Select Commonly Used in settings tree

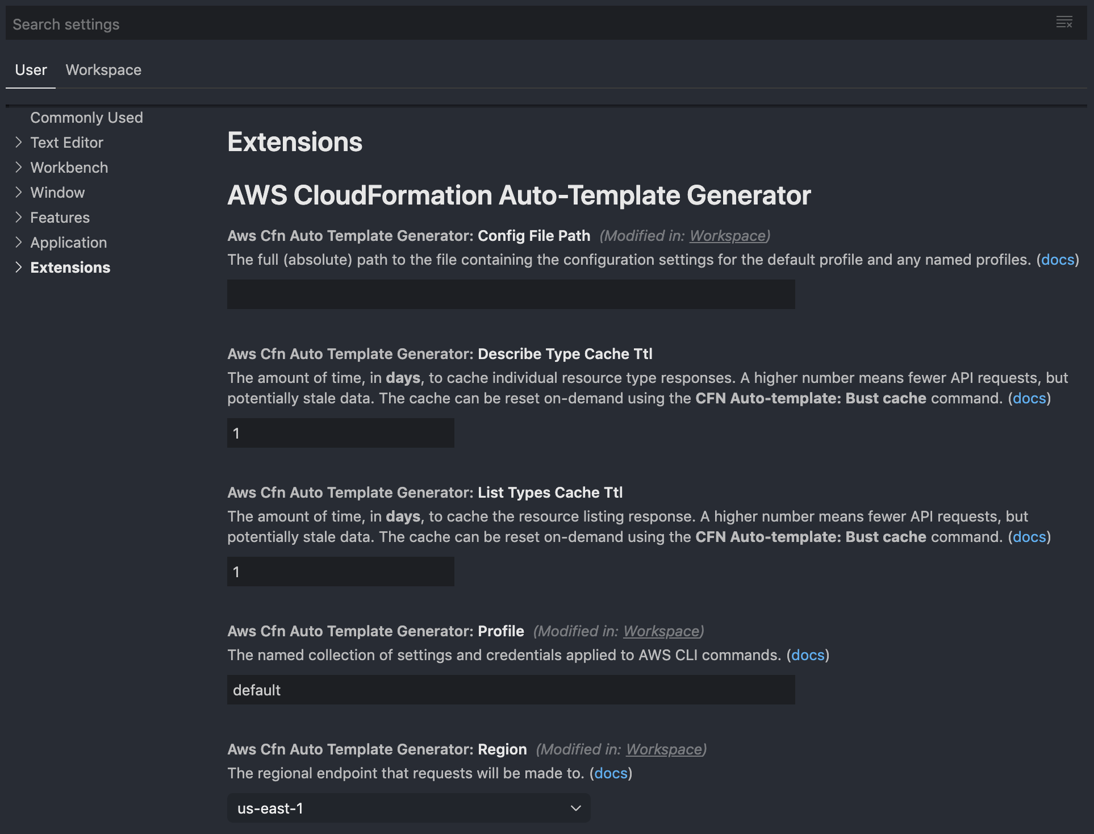point(86,118)
